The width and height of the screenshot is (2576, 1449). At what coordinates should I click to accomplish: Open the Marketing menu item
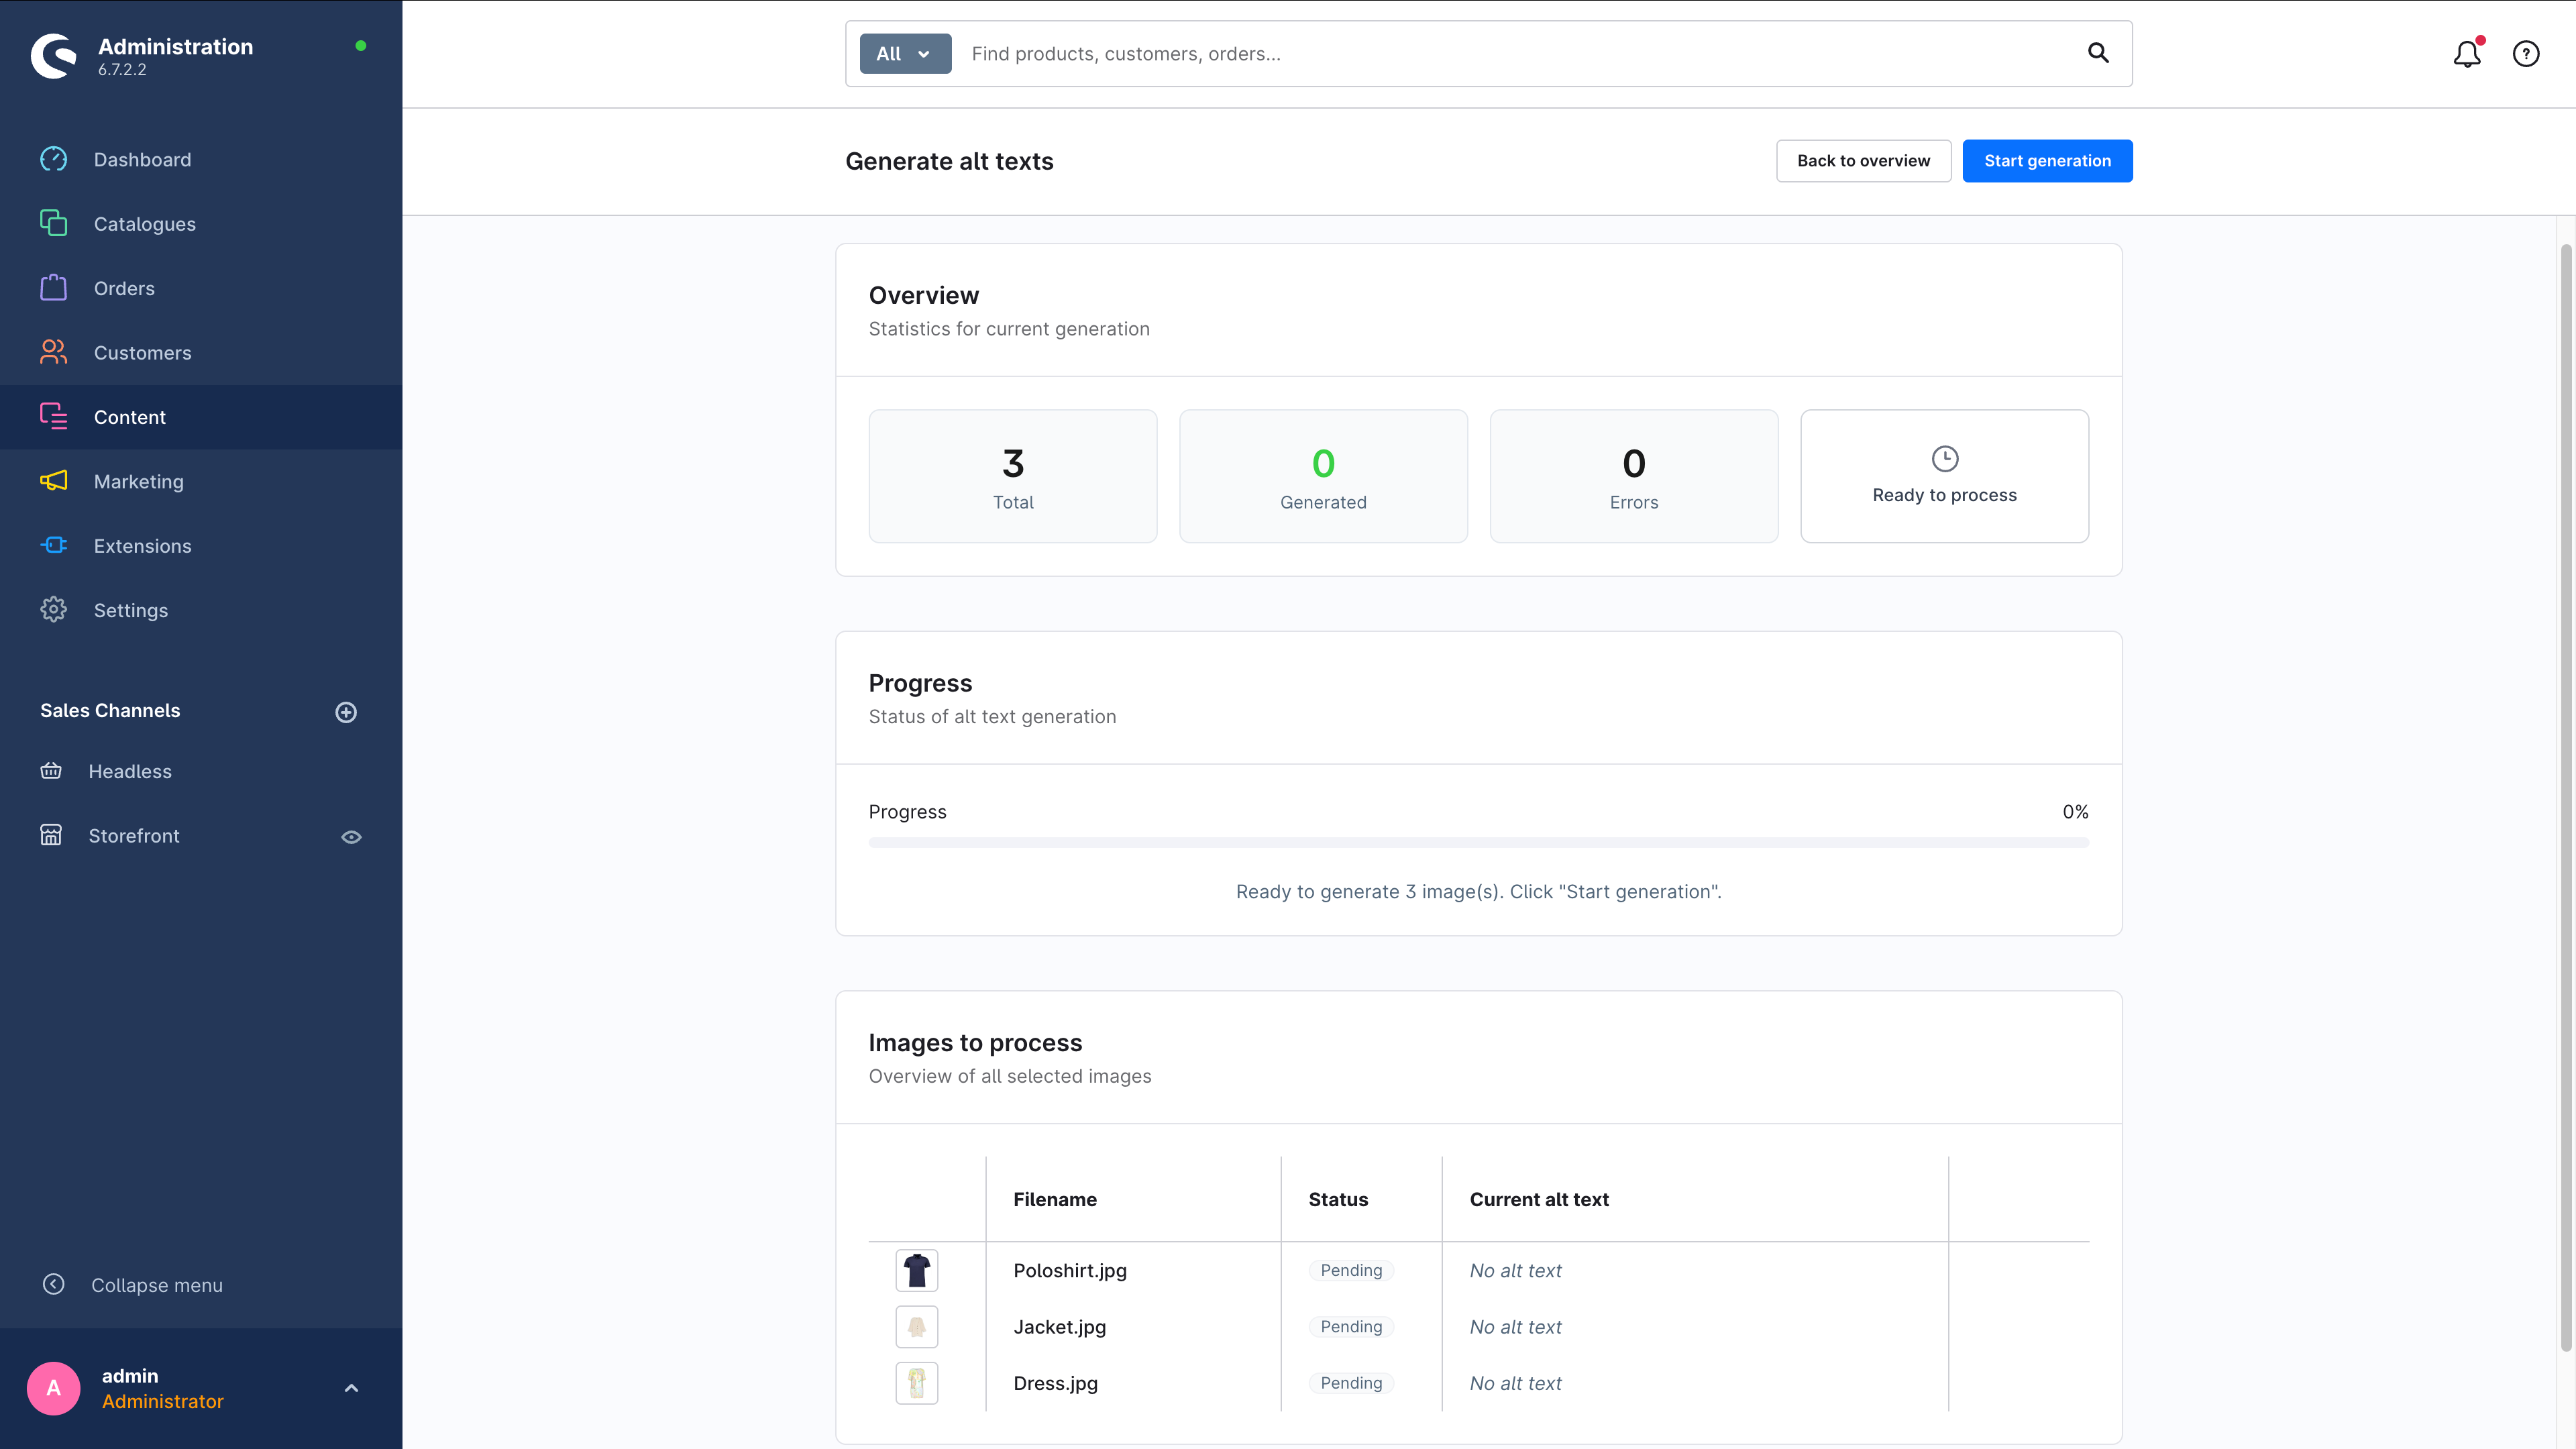(x=138, y=481)
